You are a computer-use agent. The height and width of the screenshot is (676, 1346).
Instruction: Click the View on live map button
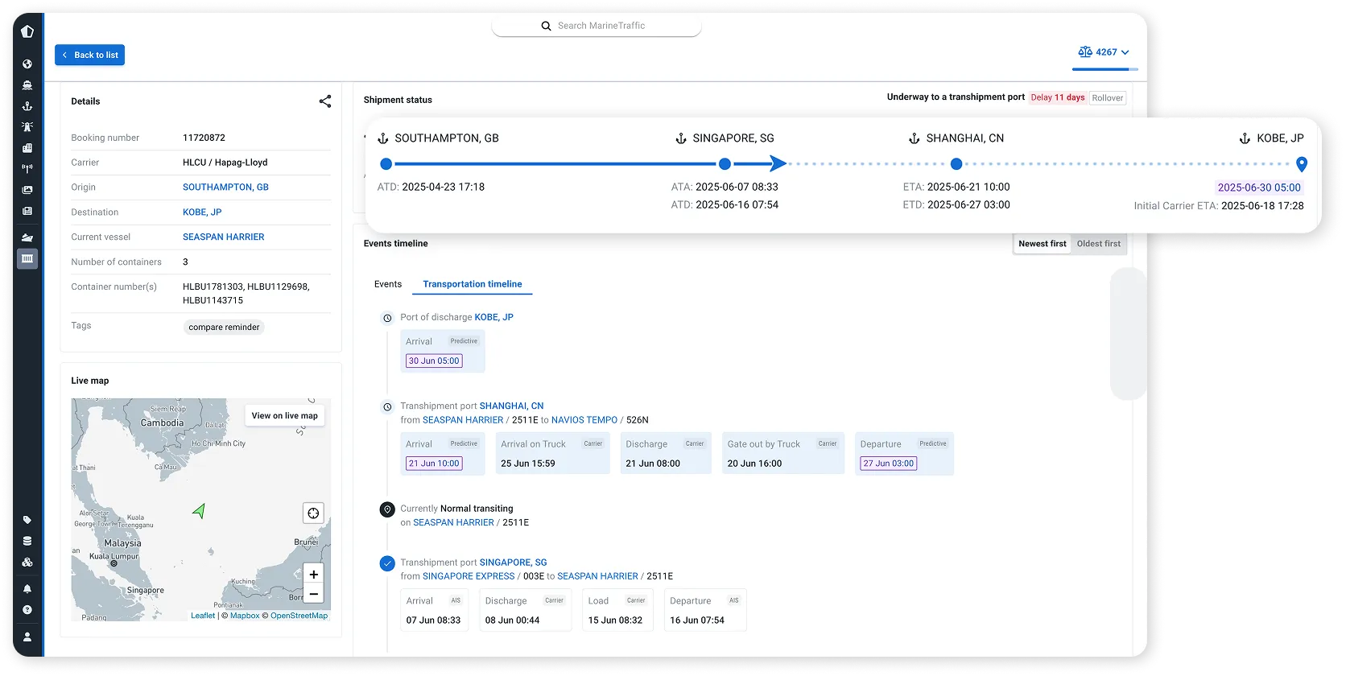coord(284,416)
